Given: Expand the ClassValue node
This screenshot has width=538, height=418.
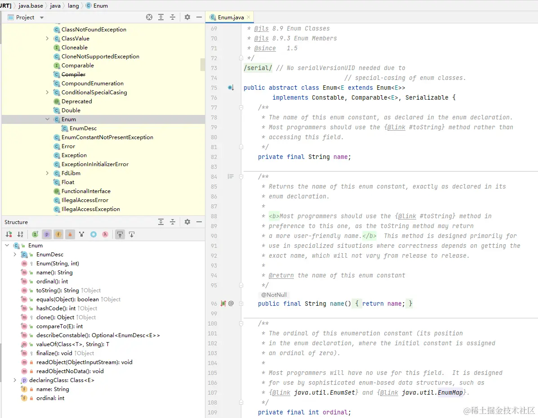Looking at the screenshot, I should (x=47, y=38).
